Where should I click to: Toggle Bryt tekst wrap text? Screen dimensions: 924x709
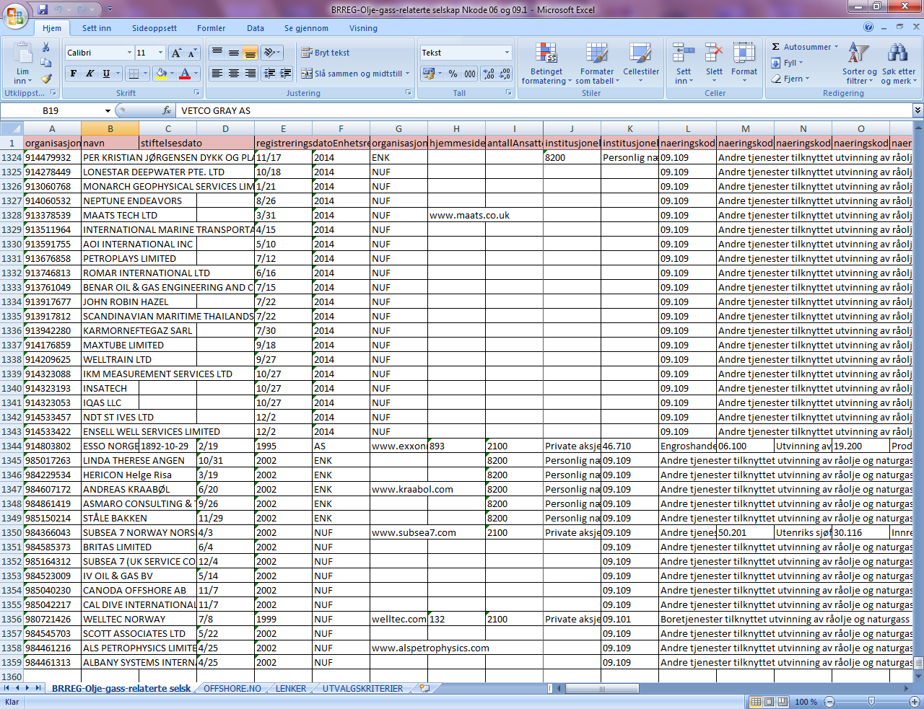point(325,53)
